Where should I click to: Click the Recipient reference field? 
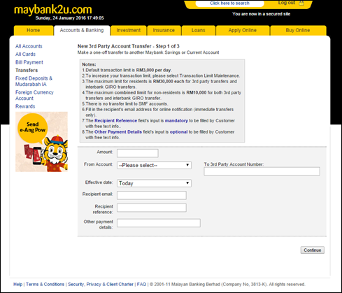(x=152, y=208)
